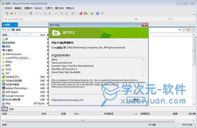Open help with the blue question icon
Image resolution: width=197 pixels, height=128 pixels.
[98, 13]
